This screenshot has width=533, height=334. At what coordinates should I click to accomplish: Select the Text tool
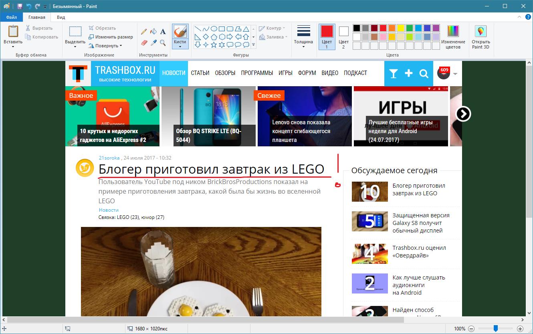click(x=163, y=32)
